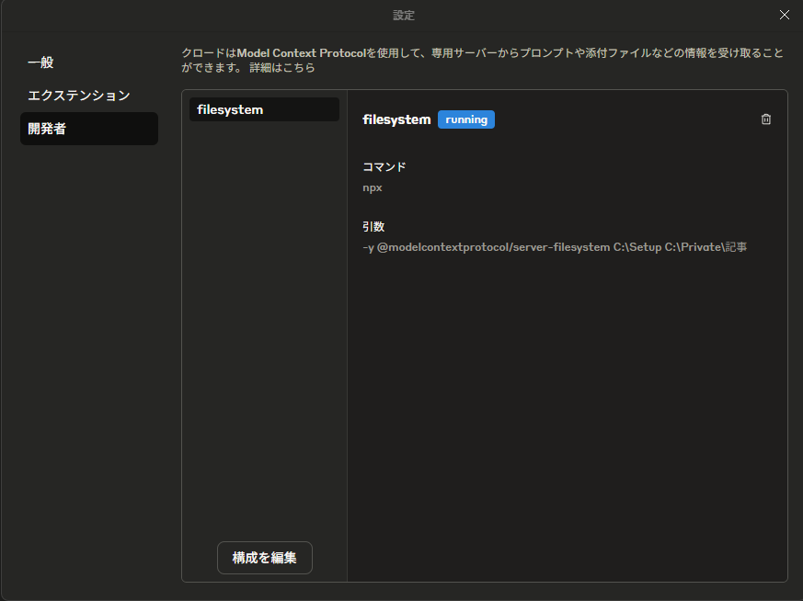Click the filesystem server name heading
Screen dimensions: 803x601
point(396,119)
